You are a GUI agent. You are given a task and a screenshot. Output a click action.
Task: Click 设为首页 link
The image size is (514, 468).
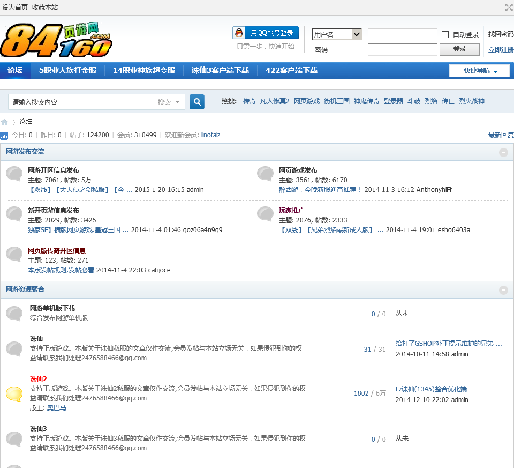15,7
